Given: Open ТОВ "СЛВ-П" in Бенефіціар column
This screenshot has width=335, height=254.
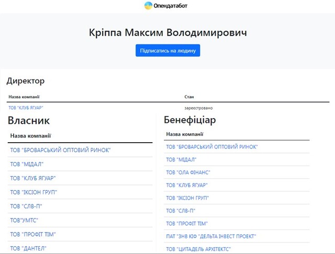Looking at the screenshot, I should 180,211.
